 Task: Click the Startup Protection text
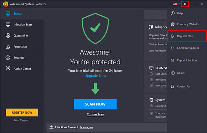pyautogui.click(x=158, y=44)
